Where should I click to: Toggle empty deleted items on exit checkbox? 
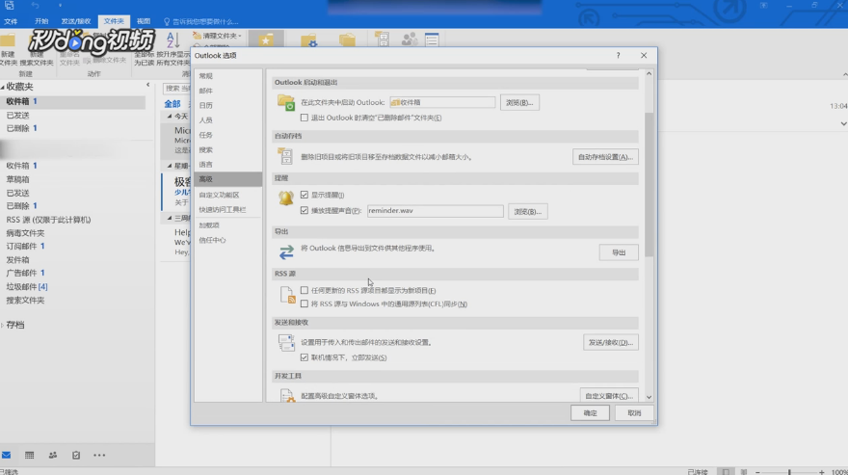click(305, 118)
